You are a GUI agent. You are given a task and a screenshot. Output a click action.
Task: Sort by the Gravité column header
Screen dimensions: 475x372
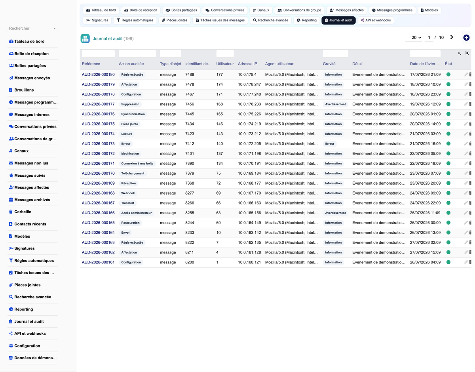pos(329,64)
